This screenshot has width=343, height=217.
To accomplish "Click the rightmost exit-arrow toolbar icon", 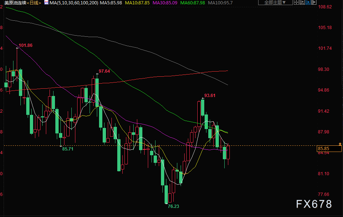I will (314, 2).
